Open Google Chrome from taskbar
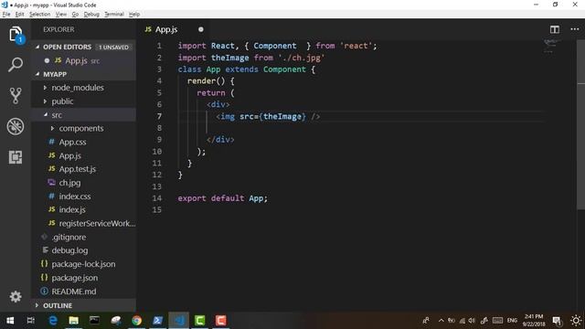This screenshot has width=585, height=329. (136, 321)
